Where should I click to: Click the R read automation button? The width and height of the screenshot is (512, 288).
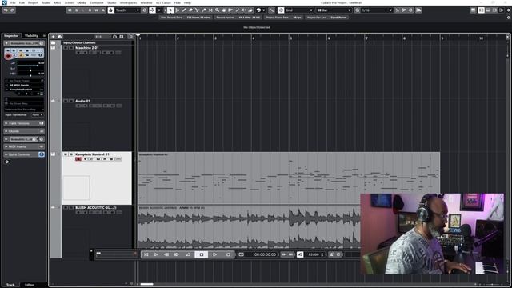tap(90, 10)
